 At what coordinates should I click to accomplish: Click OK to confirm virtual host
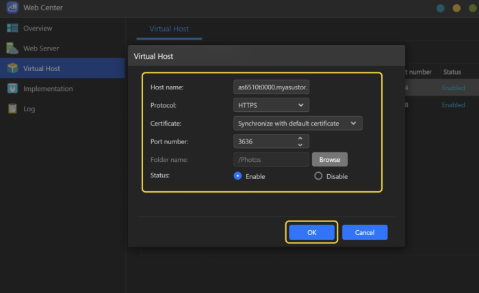pyautogui.click(x=311, y=232)
